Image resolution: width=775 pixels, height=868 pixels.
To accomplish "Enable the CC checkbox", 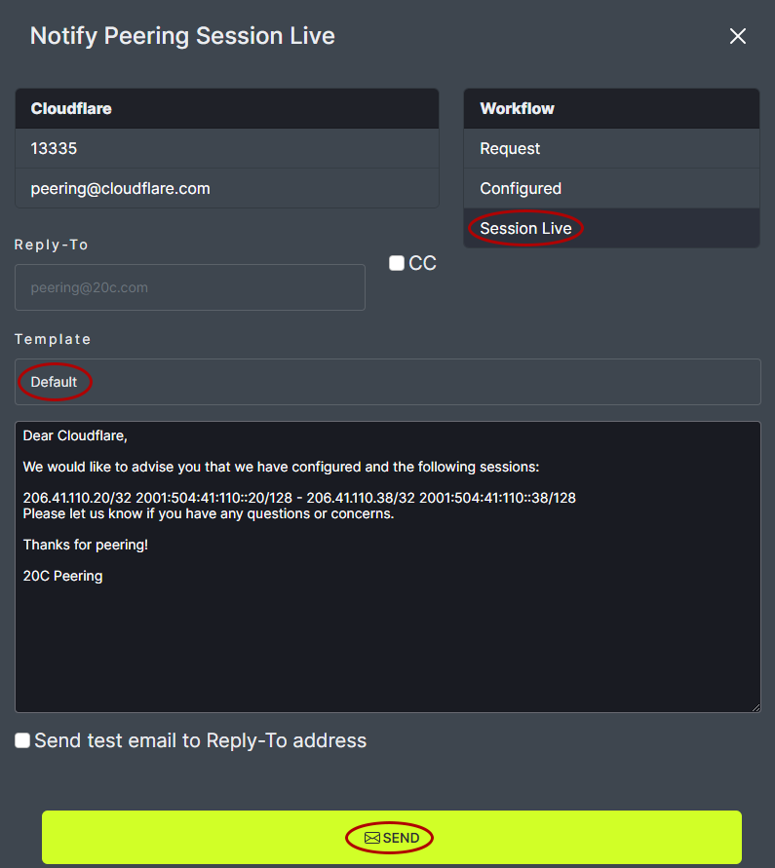I will (x=397, y=263).
